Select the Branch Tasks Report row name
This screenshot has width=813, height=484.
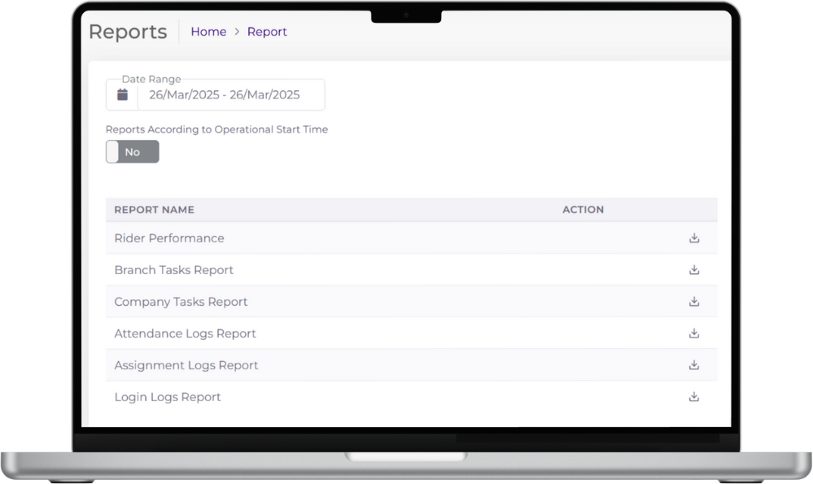(x=173, y=270)
